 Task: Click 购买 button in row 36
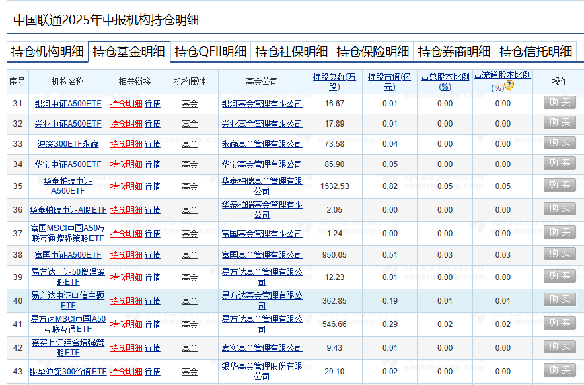pyautogui.click(x=560, y=209)
